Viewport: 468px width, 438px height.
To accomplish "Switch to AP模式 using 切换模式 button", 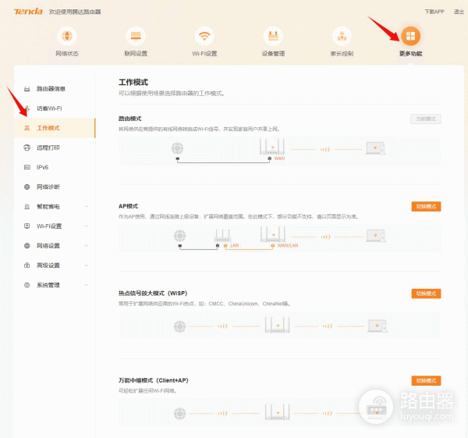I will (426, 206).
